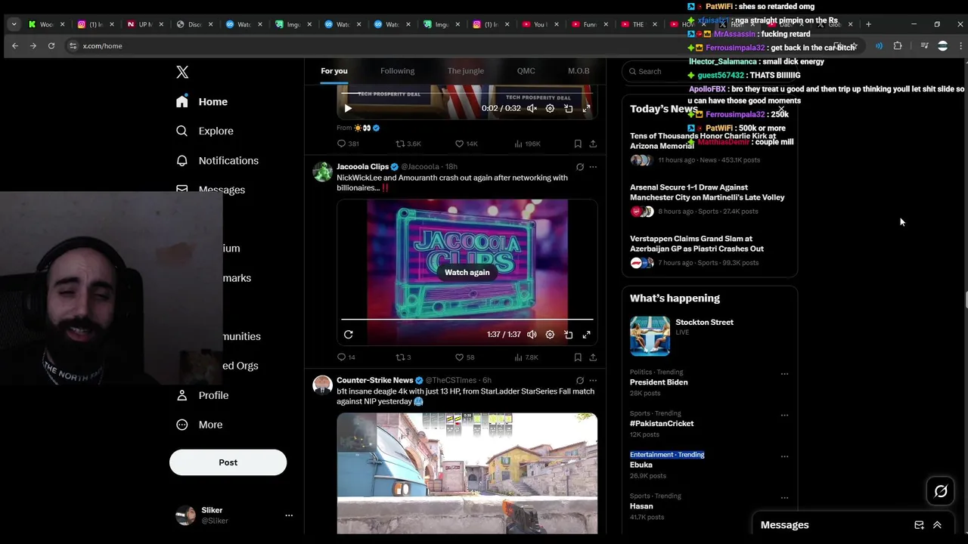This screenshot has width=968, height=544.
Task: Open more menu on Jacooola Clips post
Action: click(593, 167)
